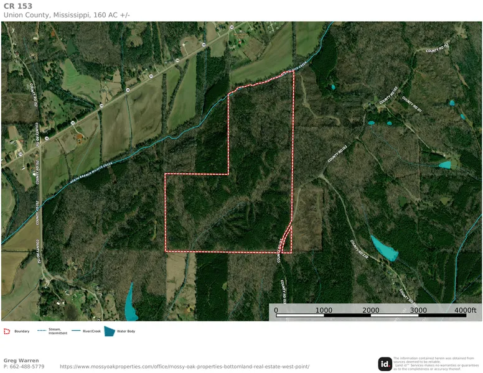Click the CR 153 map title
The height and width of the screenshot is (373, 483).
[x=17, y=6]
